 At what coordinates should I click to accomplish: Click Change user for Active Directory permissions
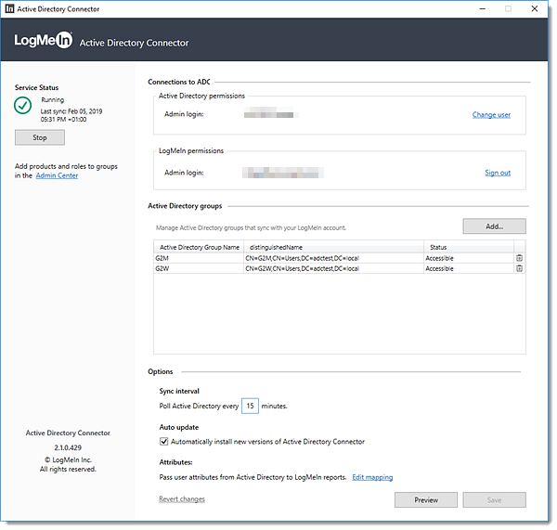pyautogui.click(x=491, y=115)
